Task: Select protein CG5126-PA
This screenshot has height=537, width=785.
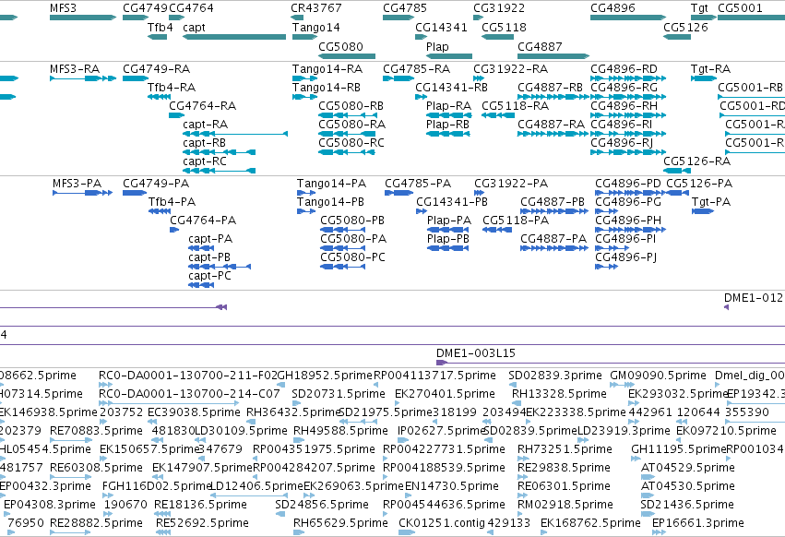Action: (x=677, y=193)
